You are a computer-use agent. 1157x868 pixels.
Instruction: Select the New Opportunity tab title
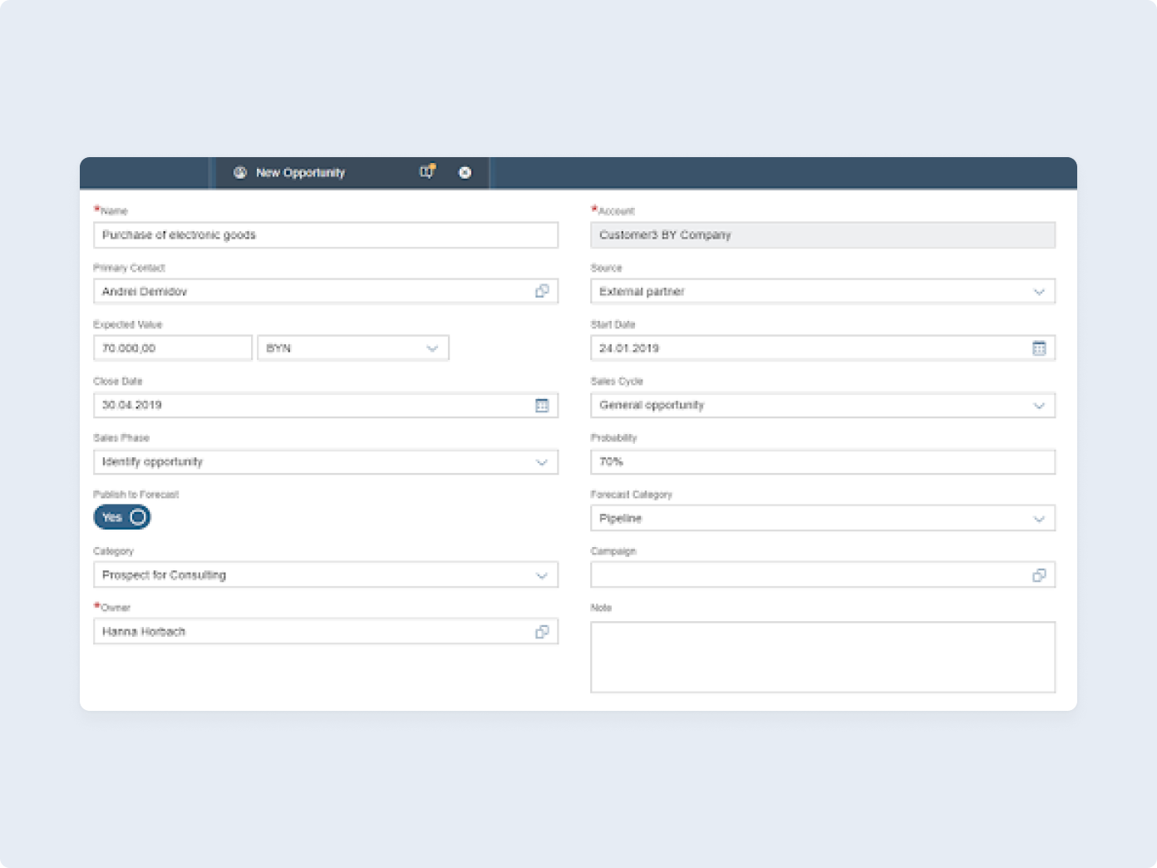(300, 173)
